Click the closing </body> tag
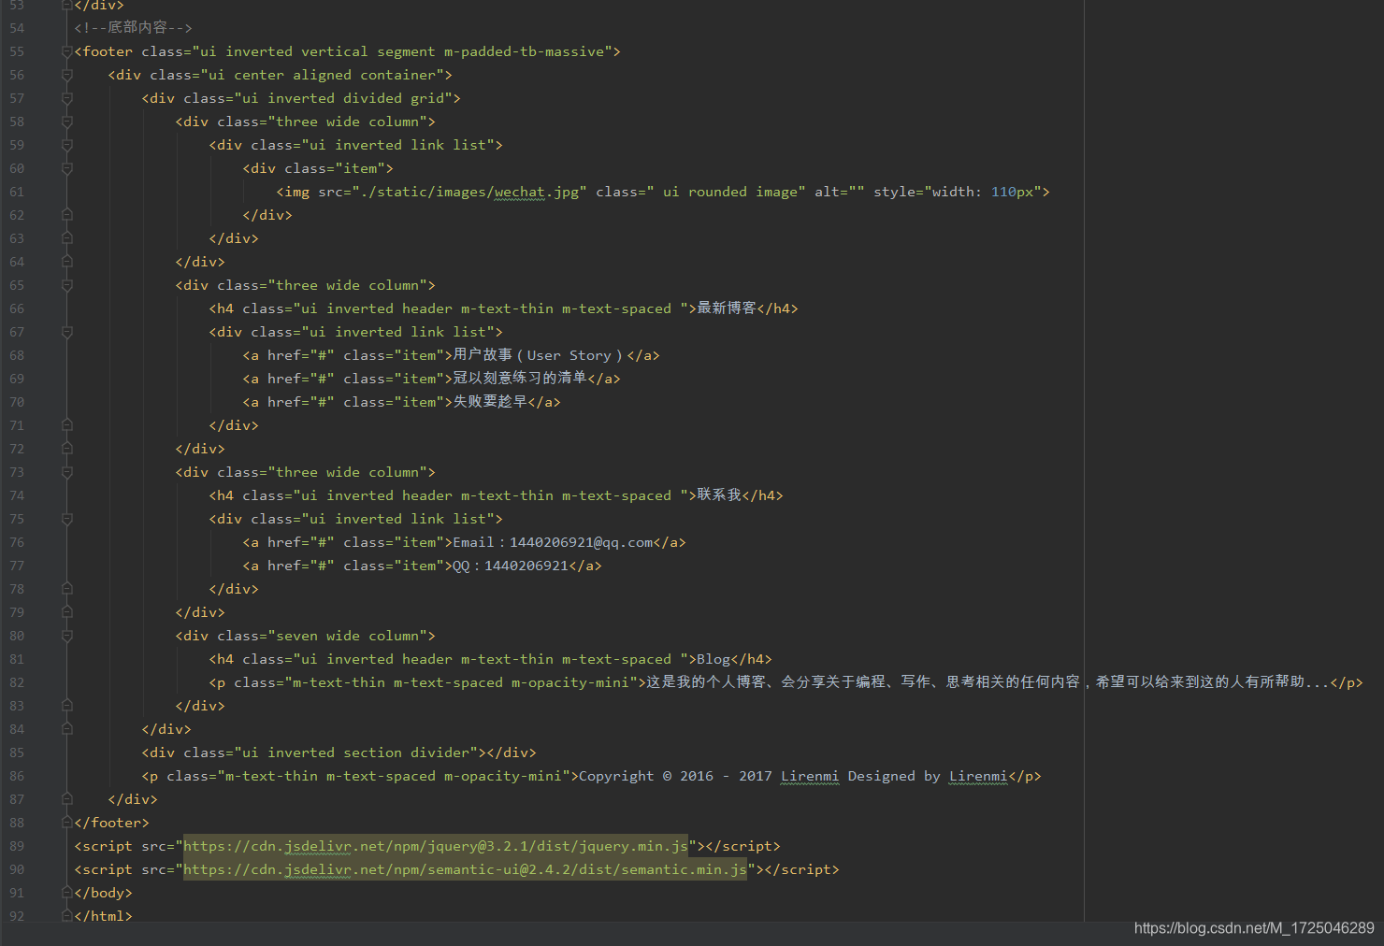Image resolution: width=1384 pixels, height=946 pixels. pos(104,893)
